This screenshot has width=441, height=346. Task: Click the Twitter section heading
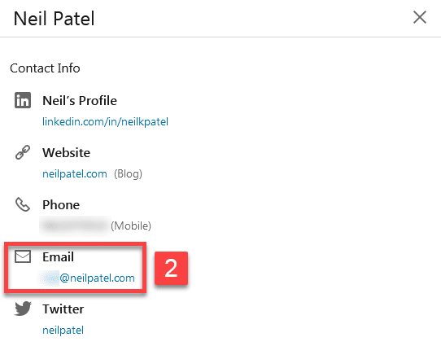point(63,309)
